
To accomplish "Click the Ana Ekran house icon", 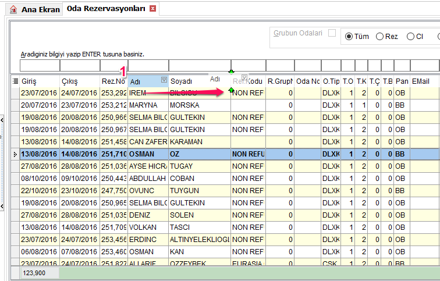I will click(13, 9).
